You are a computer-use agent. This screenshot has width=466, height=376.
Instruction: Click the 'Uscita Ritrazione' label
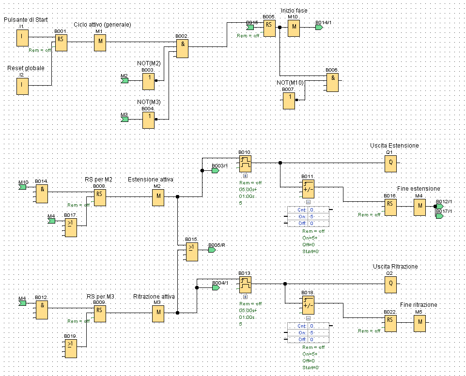395,267
